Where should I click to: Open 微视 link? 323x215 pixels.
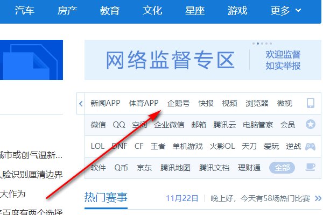click(x=284, y=103)
